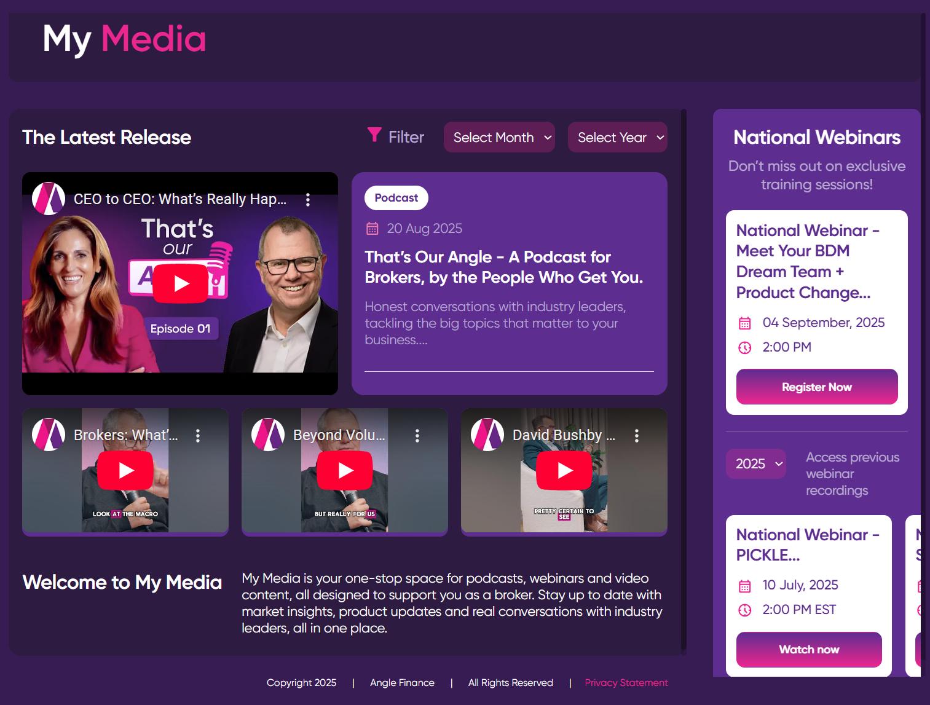
Task: Click channel logo on Beyond Volu... video
Action: tap(268, 435)
